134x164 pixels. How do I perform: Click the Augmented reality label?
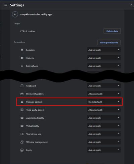coord(35,118)
